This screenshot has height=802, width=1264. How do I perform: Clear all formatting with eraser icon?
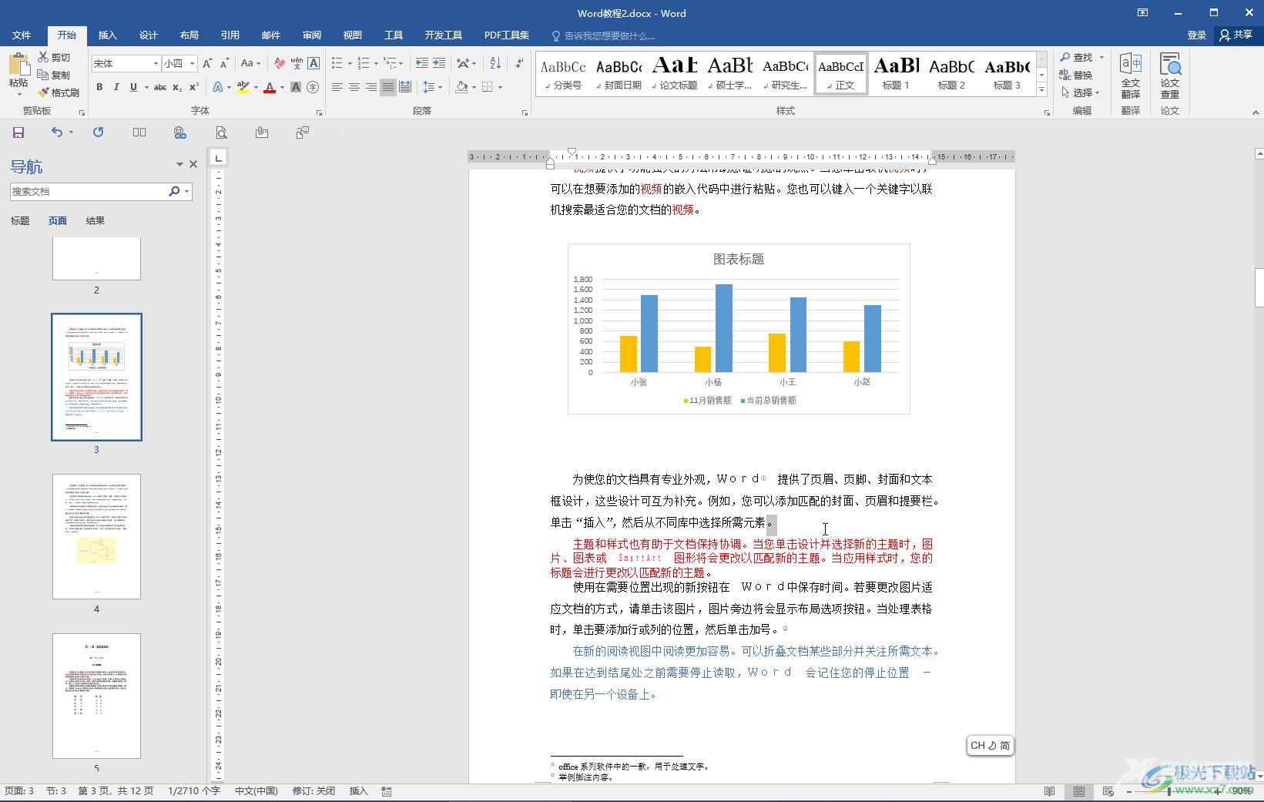click(x=280, y=63)
